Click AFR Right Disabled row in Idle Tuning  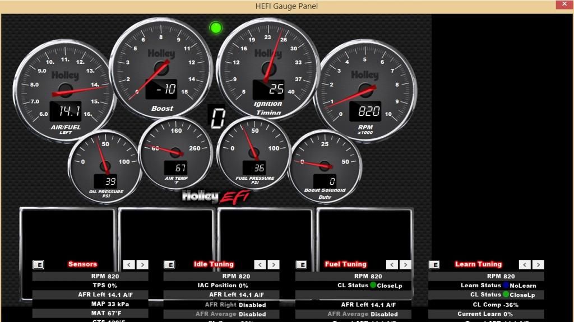point(221,305)
